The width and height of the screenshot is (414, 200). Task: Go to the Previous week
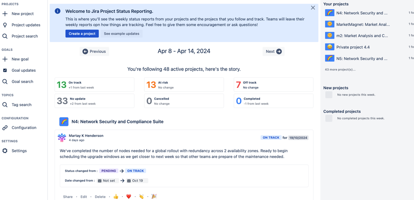point(94,52)
